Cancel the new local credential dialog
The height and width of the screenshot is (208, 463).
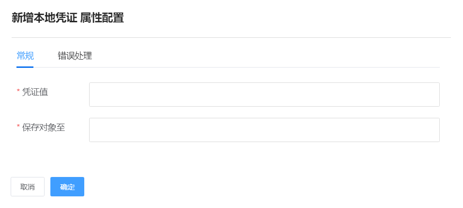(x=28, y=187)
